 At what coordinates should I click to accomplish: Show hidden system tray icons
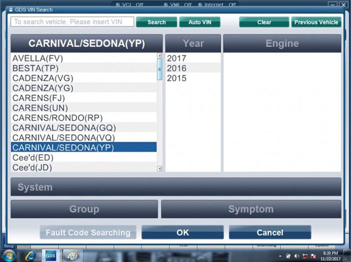pyautogui.click(x=280, y=256)
